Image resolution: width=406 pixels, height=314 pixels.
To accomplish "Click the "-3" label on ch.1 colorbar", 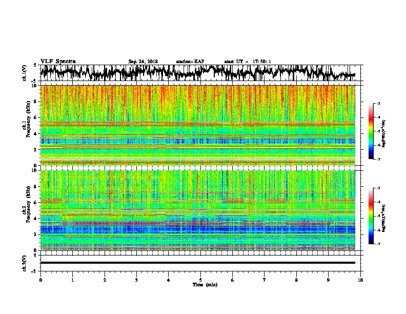I will point(378,104).
